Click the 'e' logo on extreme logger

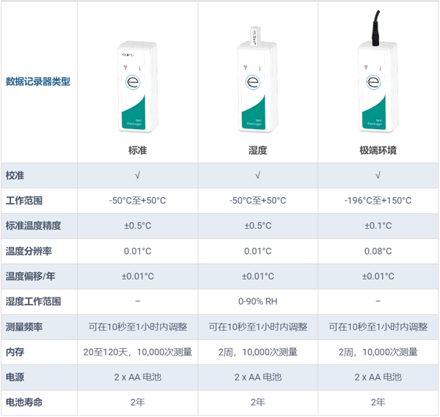click(x=375, y=81)
